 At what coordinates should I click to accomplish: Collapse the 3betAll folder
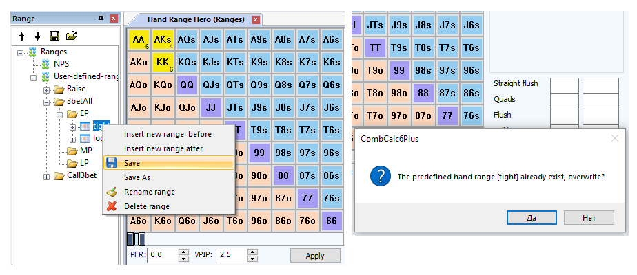pyautogui.click(x=47, y=102)
